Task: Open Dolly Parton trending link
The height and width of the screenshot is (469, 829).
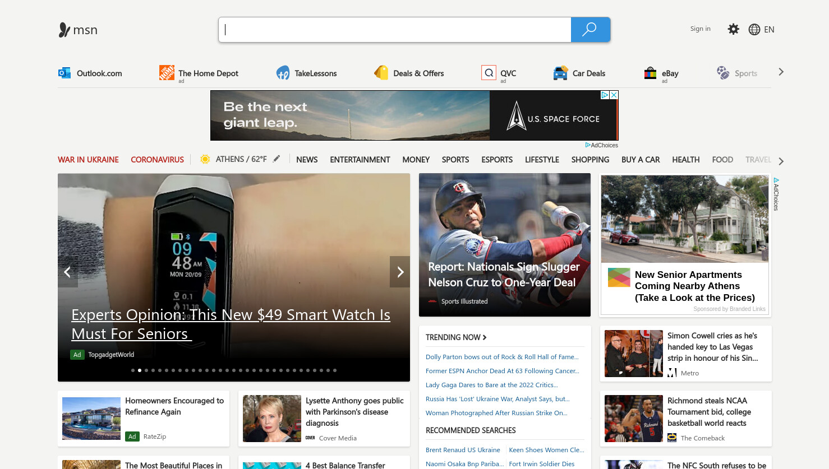Action: (502, 357)
